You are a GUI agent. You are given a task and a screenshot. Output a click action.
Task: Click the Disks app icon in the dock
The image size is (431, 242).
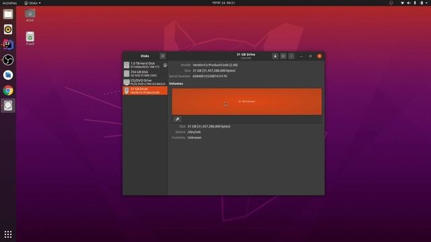[8, 106]
